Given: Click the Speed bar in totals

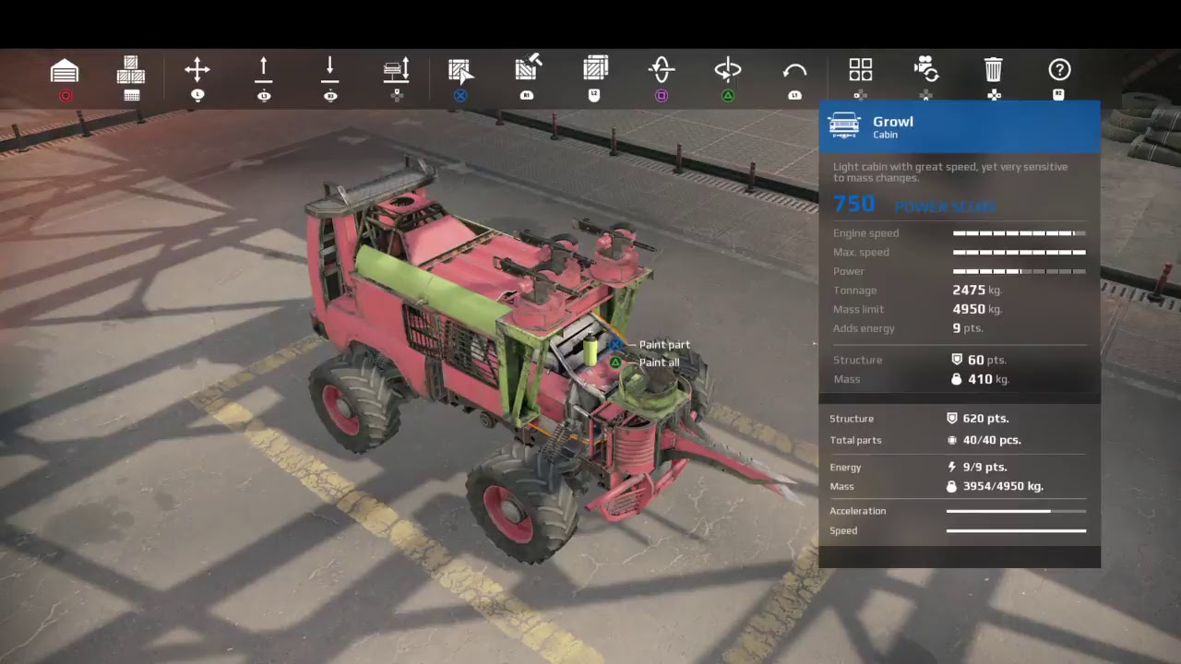Looking at the screenshot, I should [1016, 531].
